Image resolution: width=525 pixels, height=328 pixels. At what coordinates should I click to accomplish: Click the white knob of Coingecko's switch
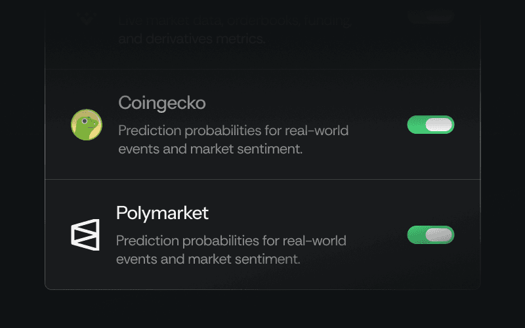click(439, 125)
